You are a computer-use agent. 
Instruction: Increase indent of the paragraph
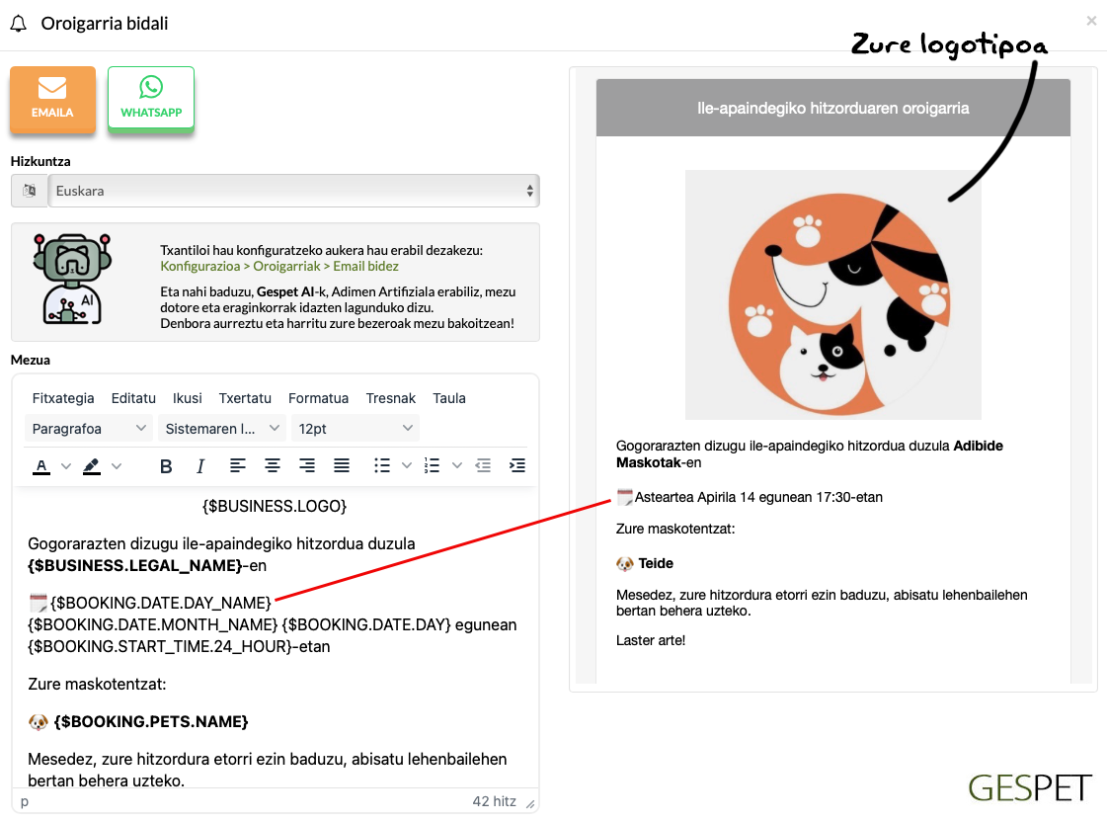pyautogui.click(x=516, y=465)
